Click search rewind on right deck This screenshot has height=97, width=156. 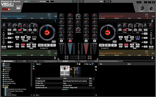click(x=132, y=45)
